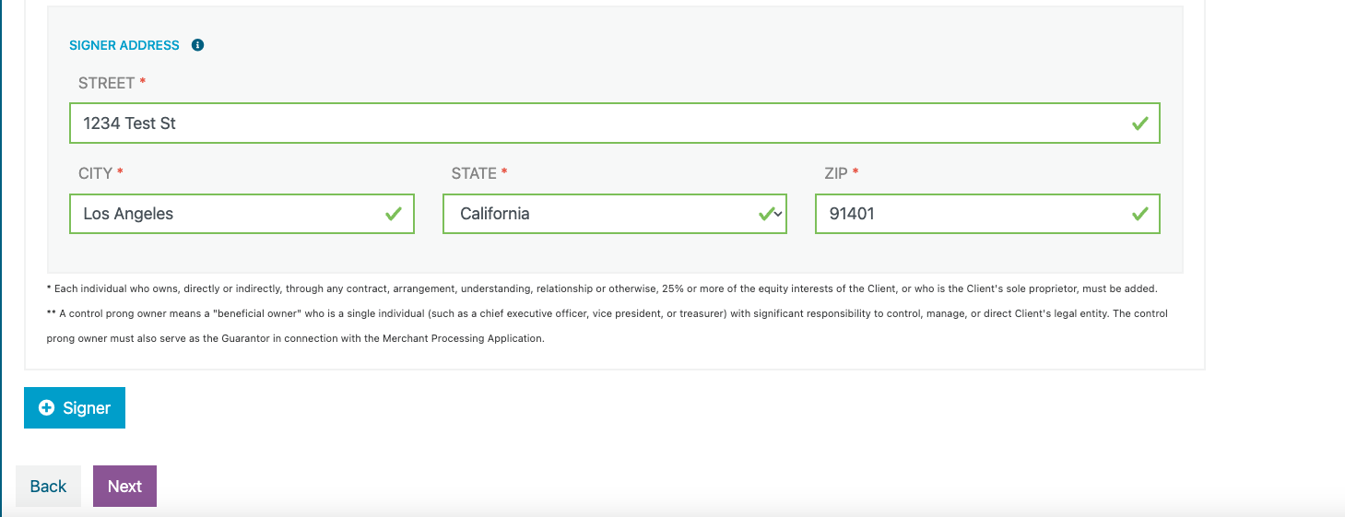This screenshot has width=1345, height=517.
Task: Proceed using the purple Next button
Action: [x=124, y=487]
